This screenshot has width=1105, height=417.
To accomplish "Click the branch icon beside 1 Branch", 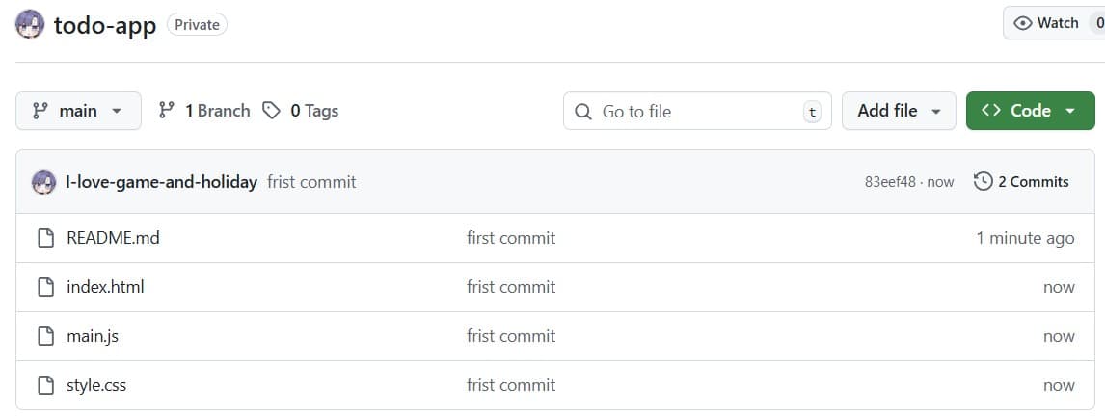I will [x=167, y=111].
